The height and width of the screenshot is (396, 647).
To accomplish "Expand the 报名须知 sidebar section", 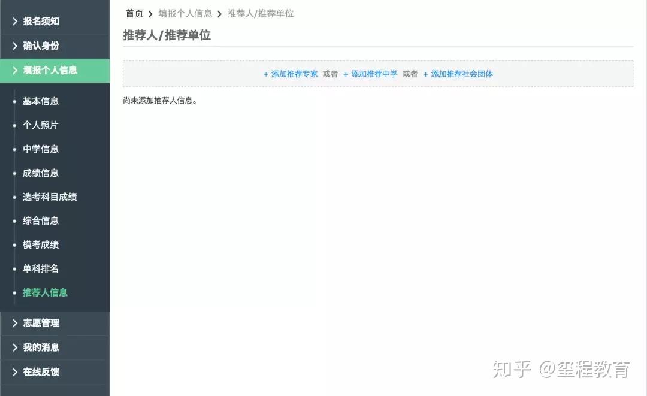I will pos(55,21).
